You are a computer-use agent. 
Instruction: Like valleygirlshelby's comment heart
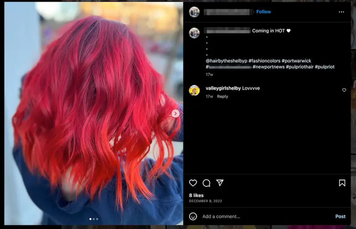[344, 90]
